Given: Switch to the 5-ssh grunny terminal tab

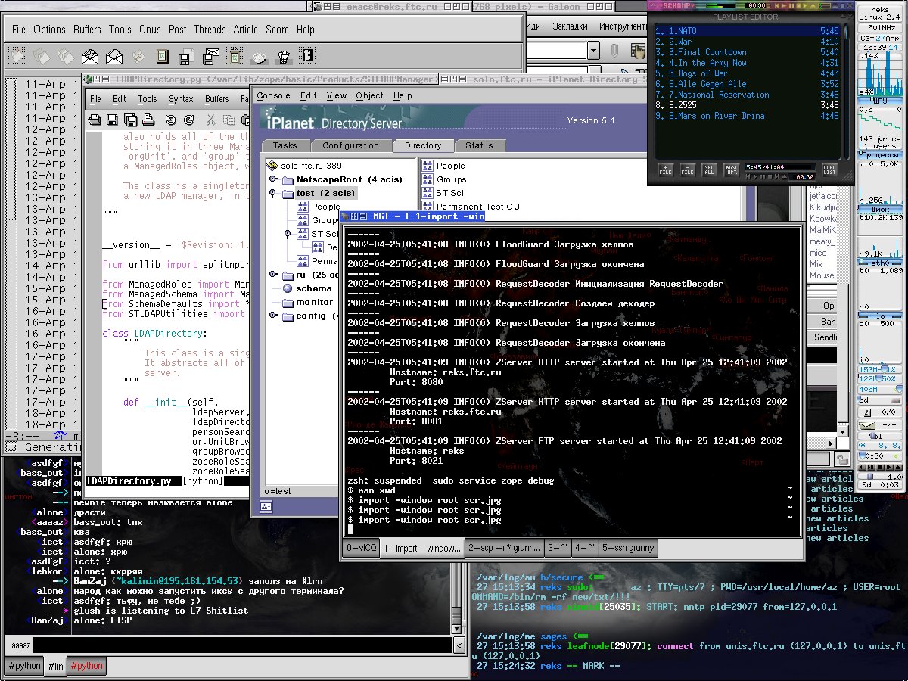Looking at the screenshot, I should (627, 548).
